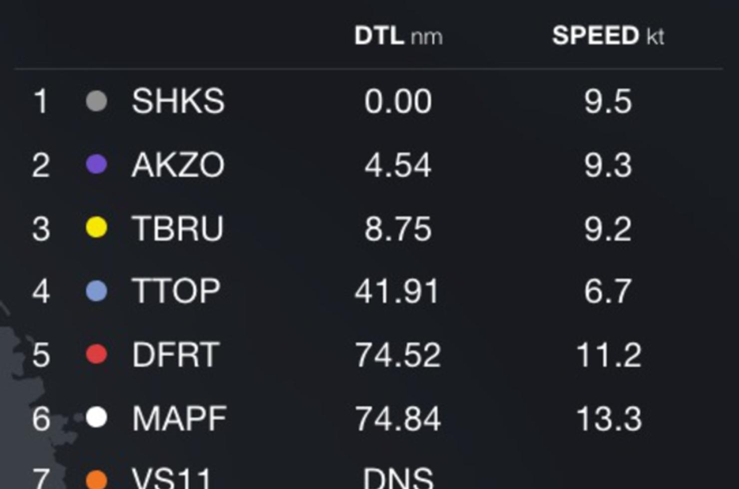Click the yellow TBRU team dot
739x489 pixels.
96,228
